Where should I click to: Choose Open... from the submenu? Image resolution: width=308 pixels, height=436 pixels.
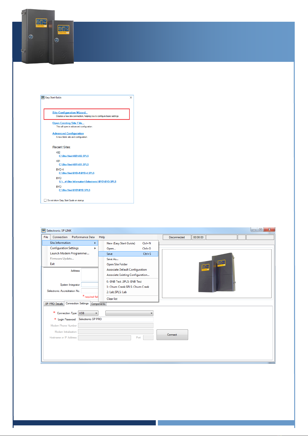click(x=128, y=249)
